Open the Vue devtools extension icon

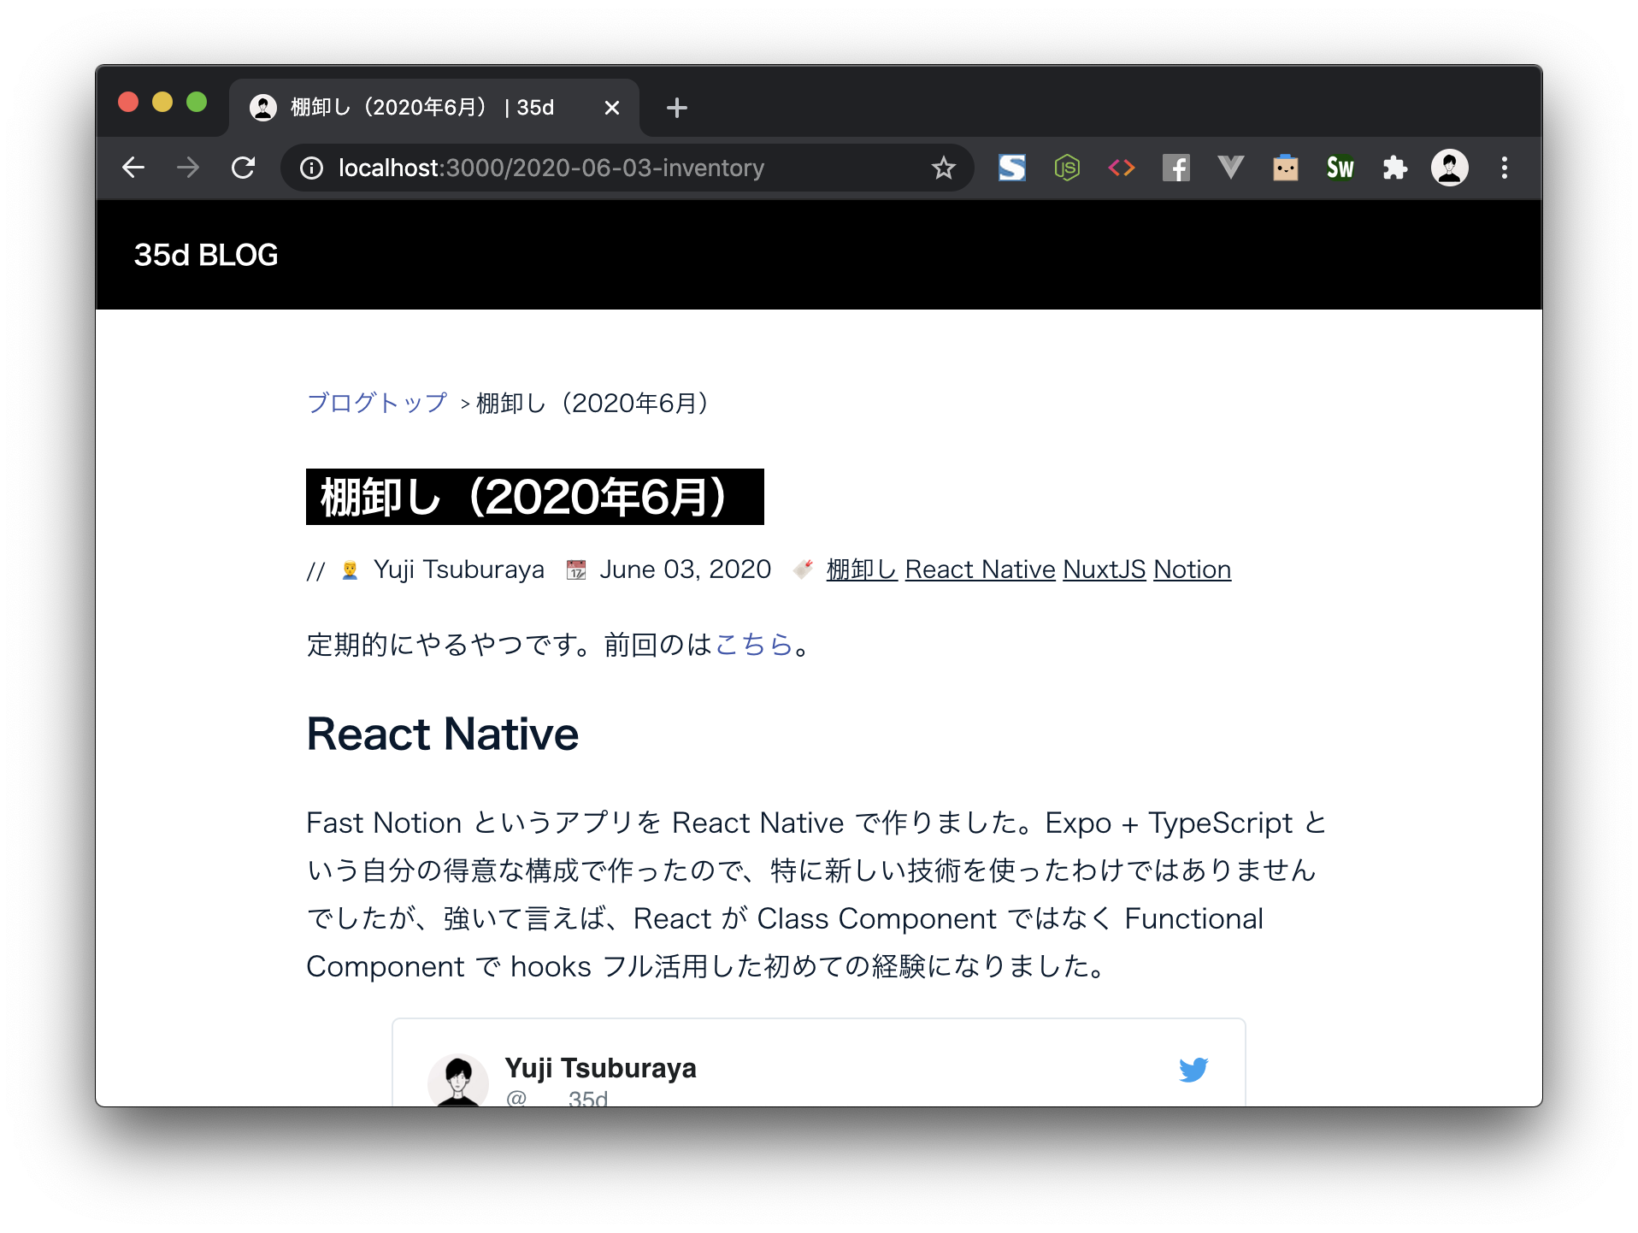tap(1231, 168)
